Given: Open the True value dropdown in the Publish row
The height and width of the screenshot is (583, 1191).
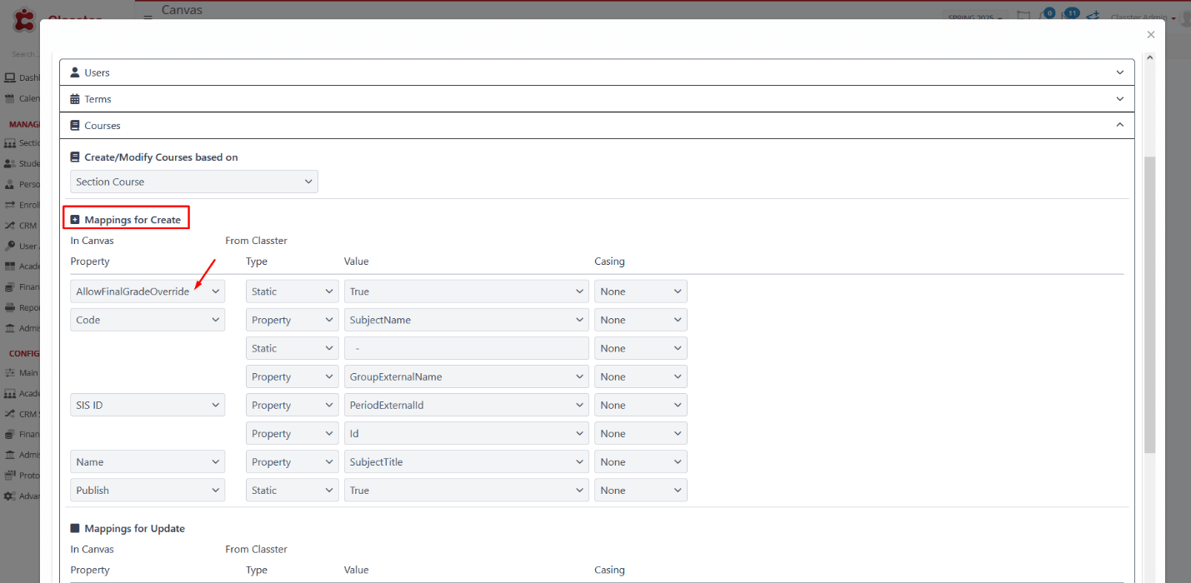Looking at the screenshot, I should pos(467,491).
